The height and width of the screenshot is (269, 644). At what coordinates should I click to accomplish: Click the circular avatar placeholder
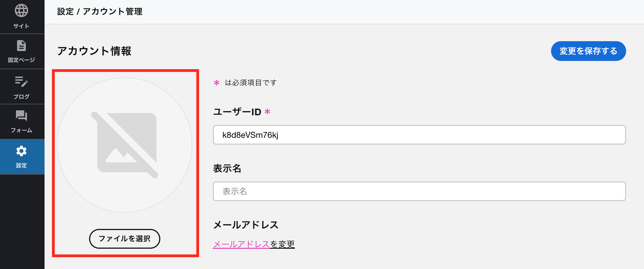(125, 145)
